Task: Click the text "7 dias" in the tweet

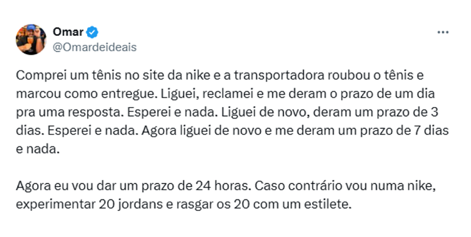Action: (431, 131)
